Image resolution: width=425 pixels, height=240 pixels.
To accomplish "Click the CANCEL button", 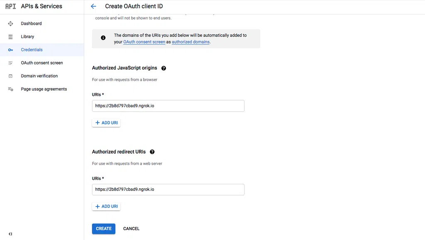I will click(x=131, y=229).
